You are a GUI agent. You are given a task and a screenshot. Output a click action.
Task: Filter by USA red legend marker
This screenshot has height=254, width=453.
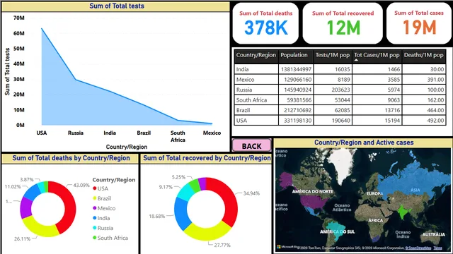pyautogui.click(x=94, y=188)
